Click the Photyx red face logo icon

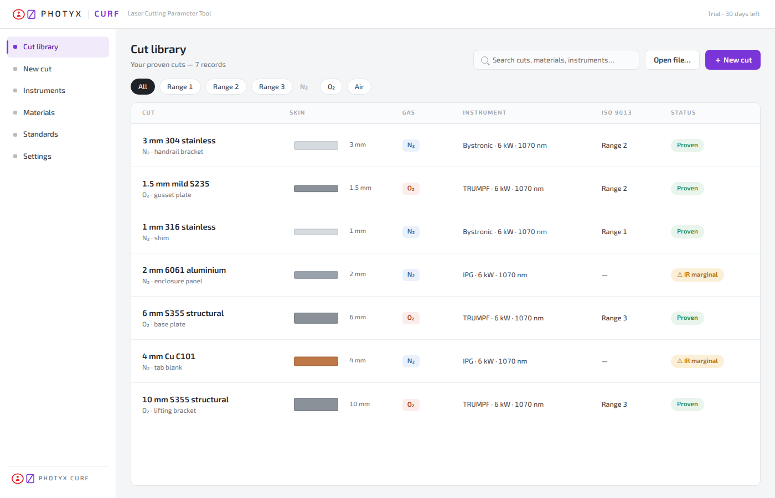pos(18,14)
